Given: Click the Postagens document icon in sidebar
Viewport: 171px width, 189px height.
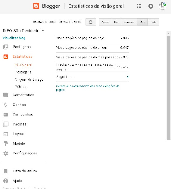Looking at the screenshot, I should tap(6, 47).
